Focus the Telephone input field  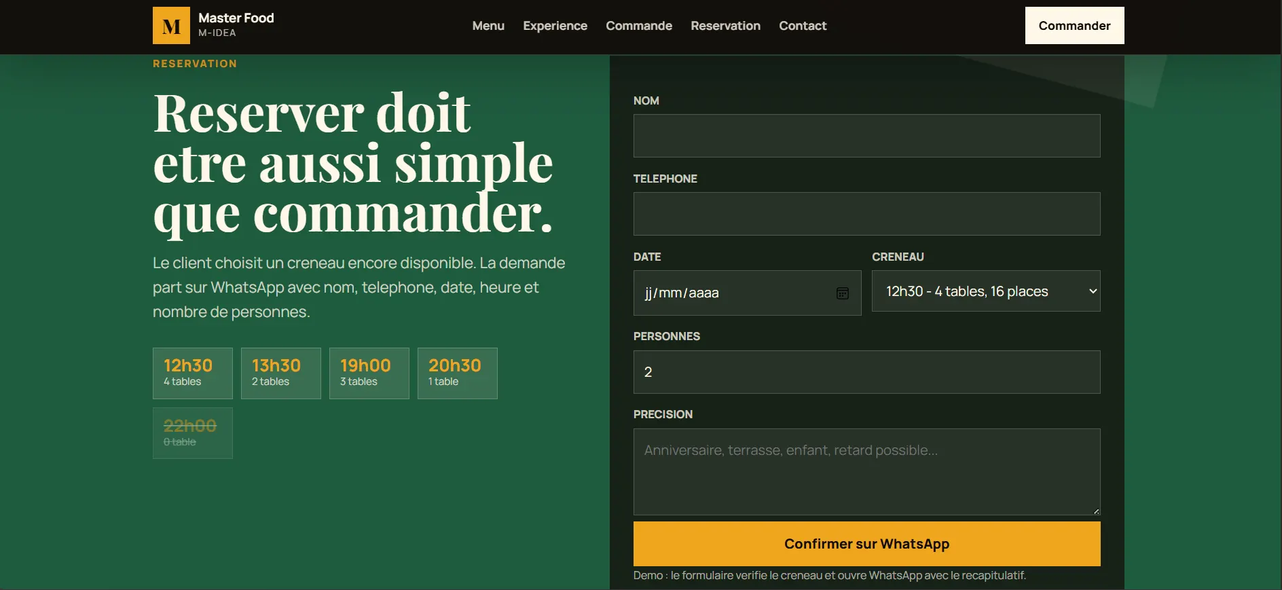click(x=867, y=214)
